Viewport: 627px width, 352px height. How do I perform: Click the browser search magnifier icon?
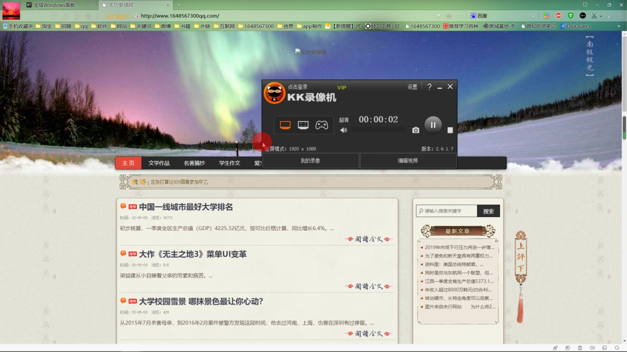533,16
